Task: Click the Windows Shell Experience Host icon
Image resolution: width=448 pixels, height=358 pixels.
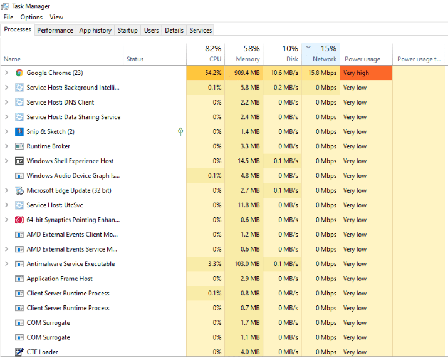Action: point(19,161)
